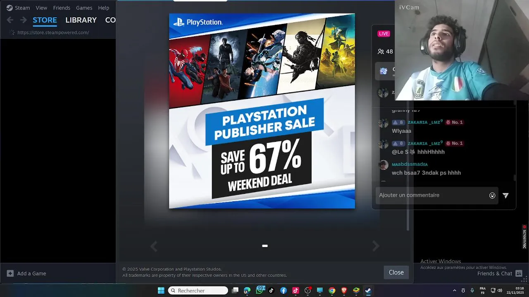
Task: Open the Windows Start menu
Action: [161, 290]
